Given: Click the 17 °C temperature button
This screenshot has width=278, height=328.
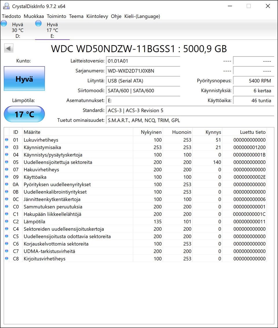Looking at the screenshot, I should (24, 114).
